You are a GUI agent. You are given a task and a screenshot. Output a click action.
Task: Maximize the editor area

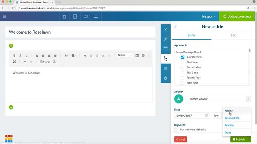[14, 62]
